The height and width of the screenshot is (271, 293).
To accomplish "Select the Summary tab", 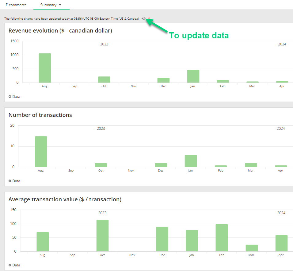I will click(x=48, y=5).
